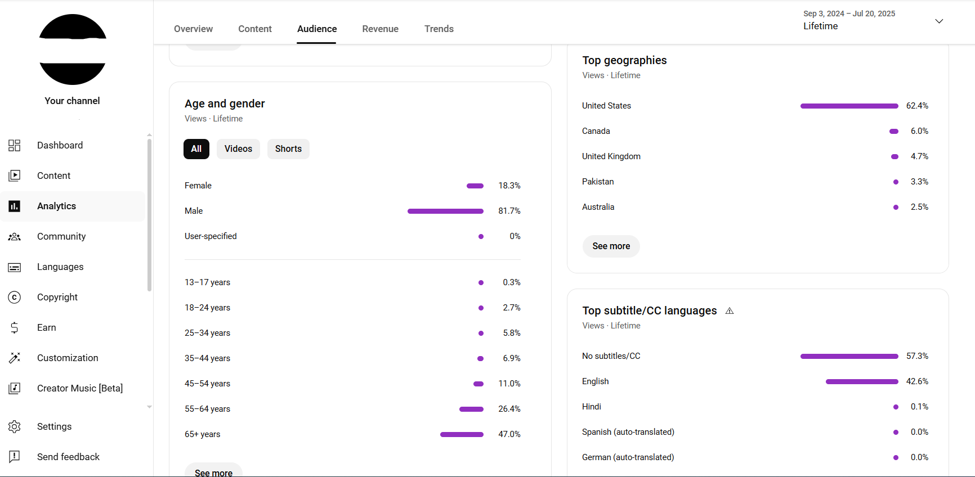
Task: Switch age and gender filter to Videos
Action: click(238, 149)
